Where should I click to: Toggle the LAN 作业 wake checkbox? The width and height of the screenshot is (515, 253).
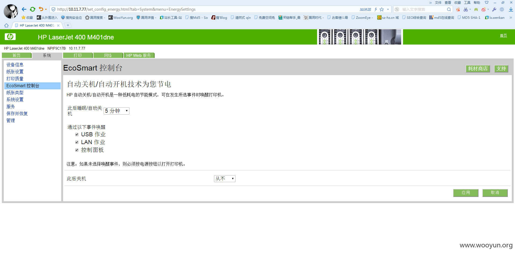(x=77, y=142)
